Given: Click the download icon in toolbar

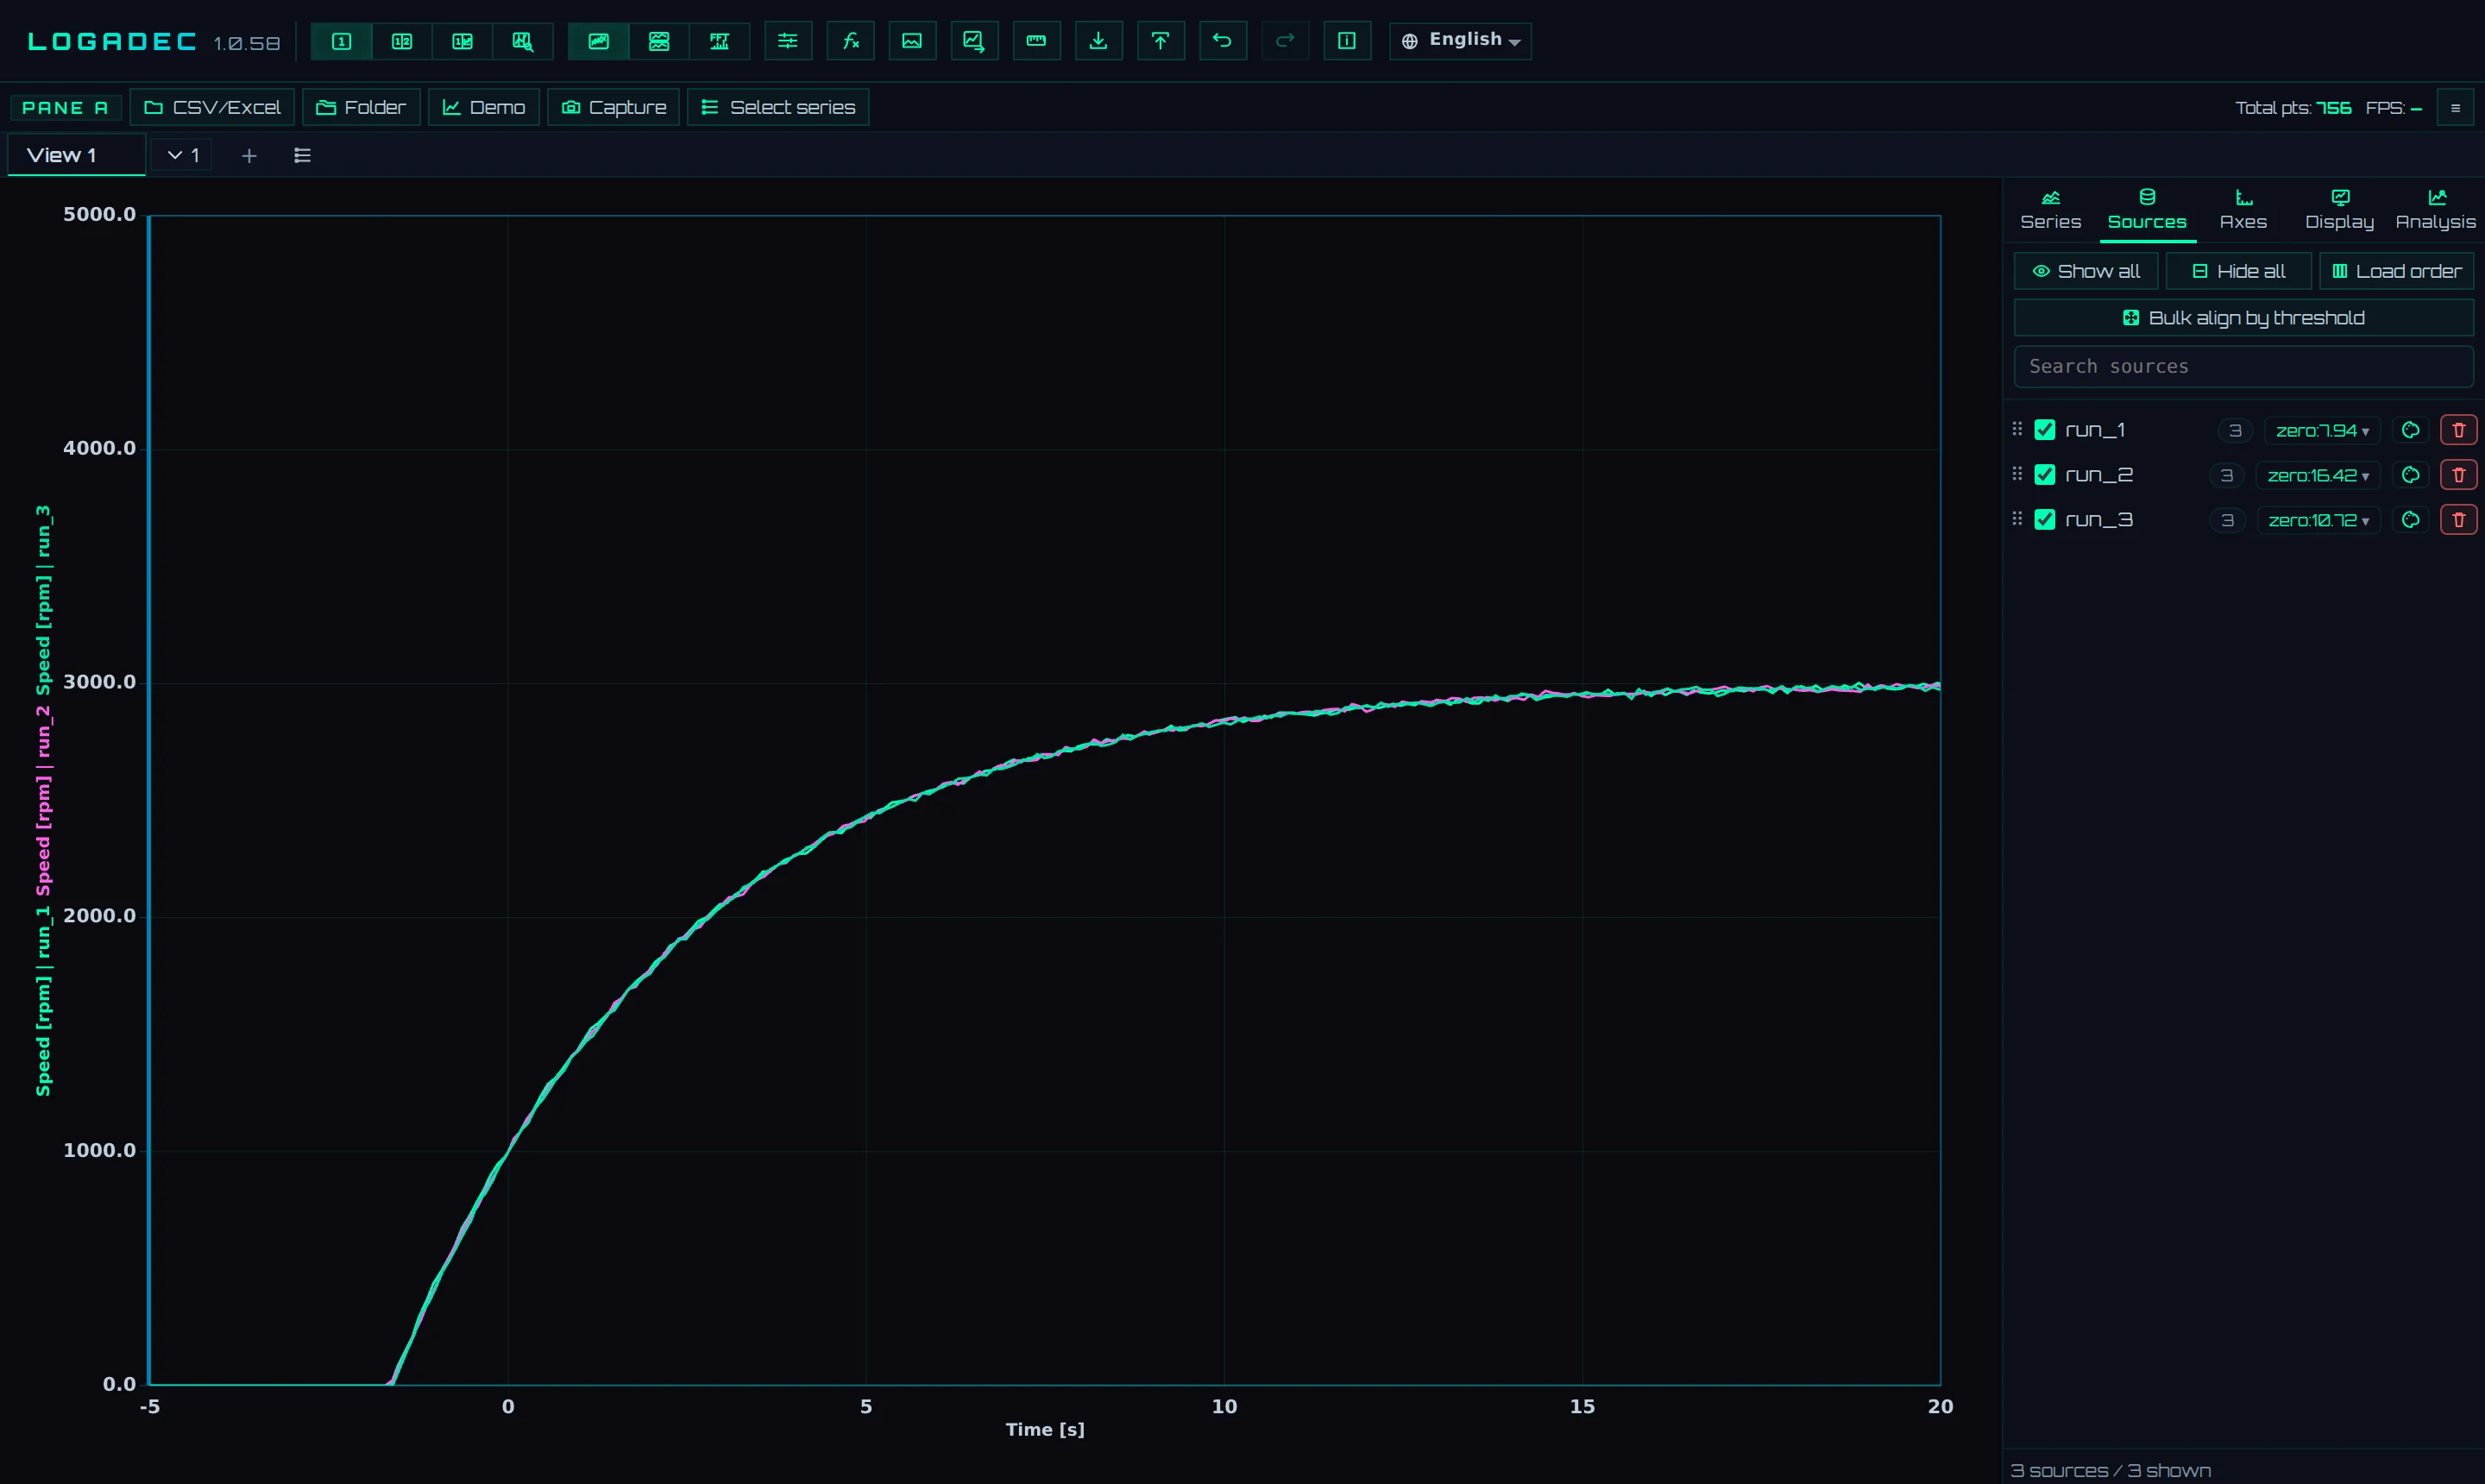Looking at the screenshot, I should [1098, 41].
